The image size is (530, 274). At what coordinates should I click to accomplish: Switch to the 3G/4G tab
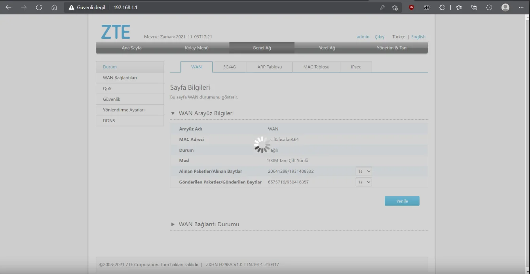coord(229,67)
